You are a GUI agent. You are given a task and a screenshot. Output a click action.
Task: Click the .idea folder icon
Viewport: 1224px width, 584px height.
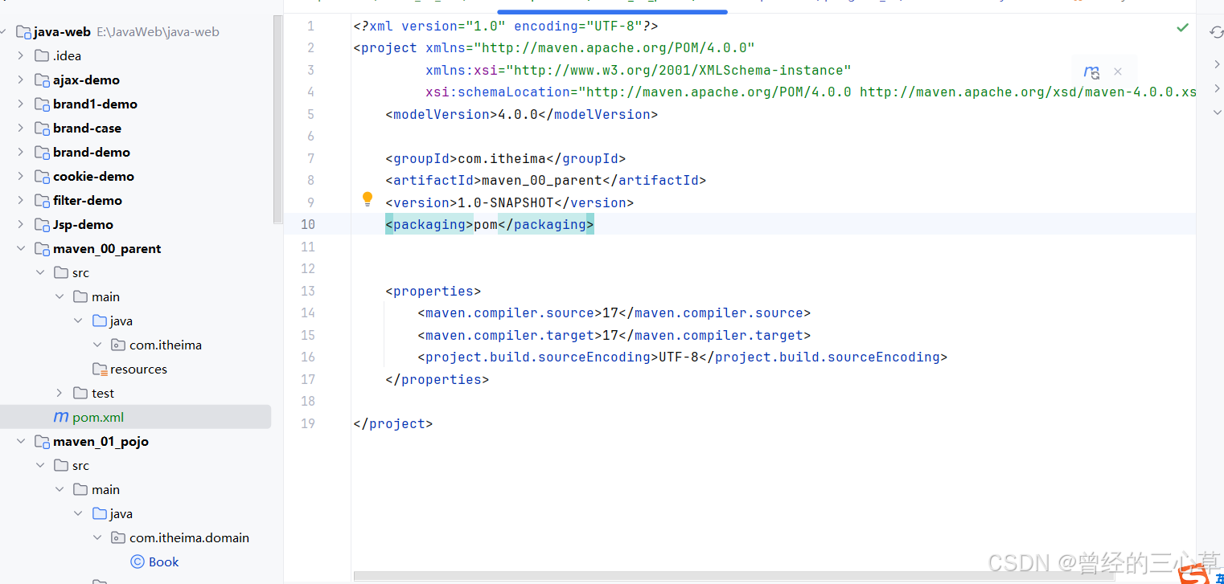[42, 55]
